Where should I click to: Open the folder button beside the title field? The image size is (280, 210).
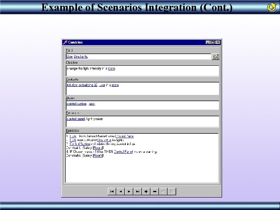(215, 57)
